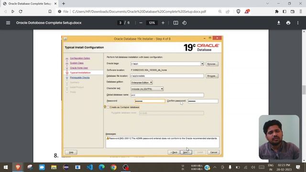Image resolution: width=306 pixels, height=172 pixels.
Task: Close the Oracle Database Complete Setup tab
Action: point(55,3)
